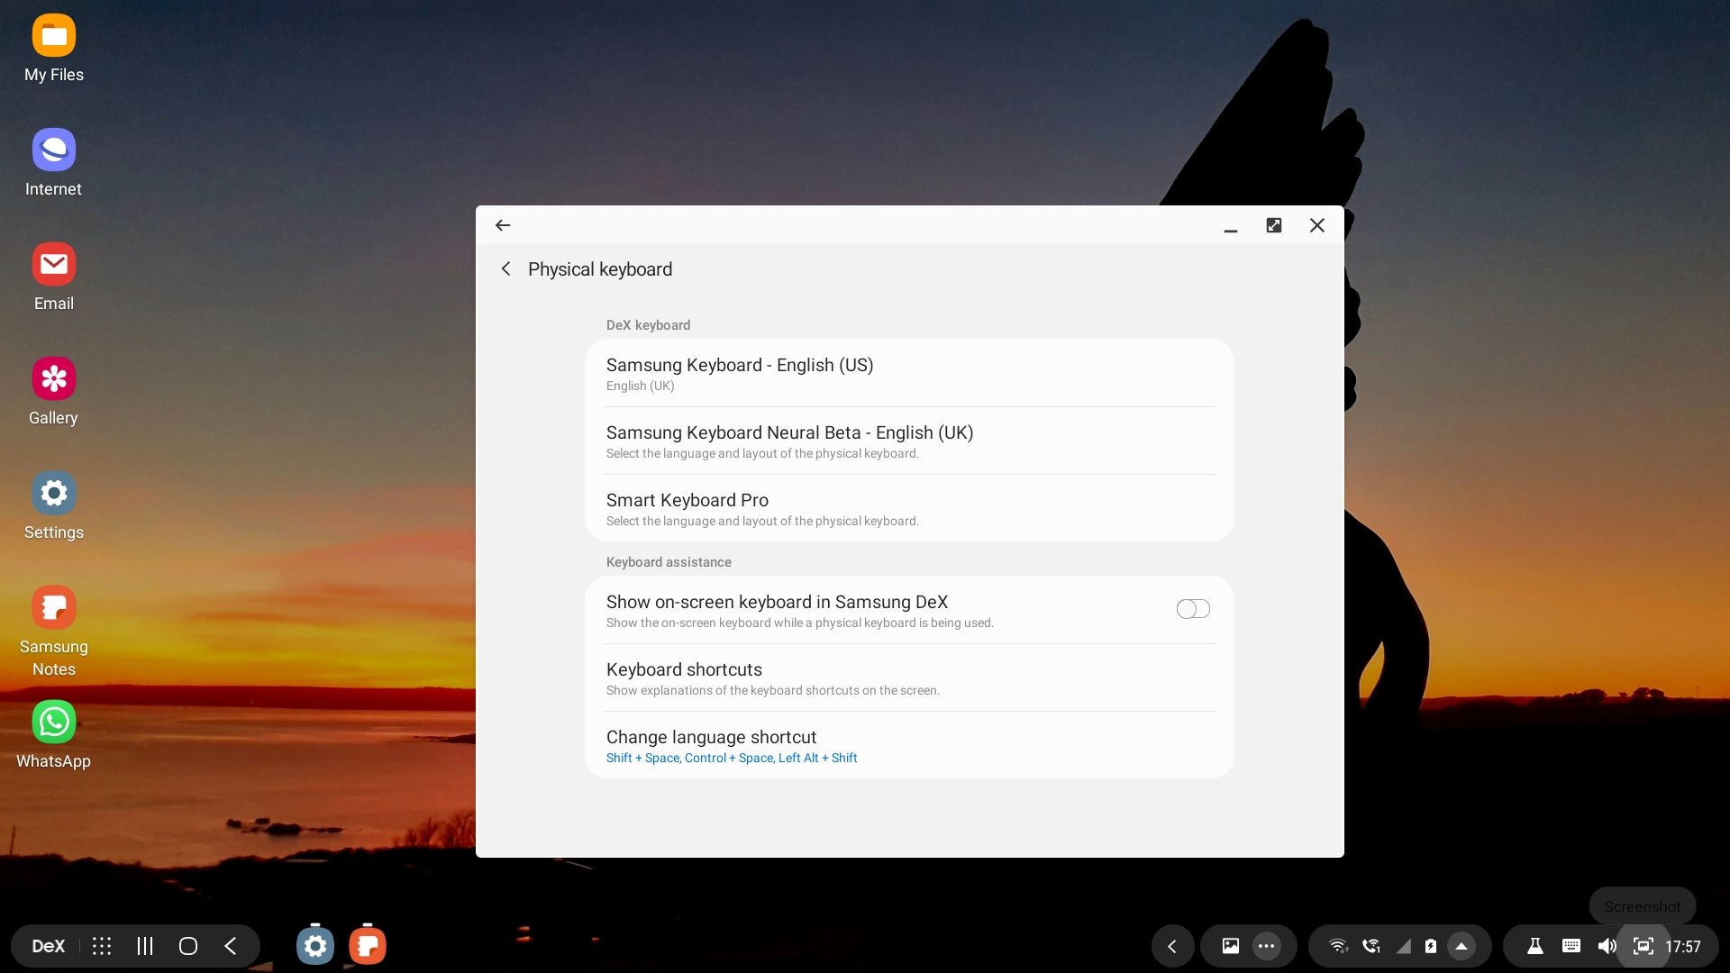Click the DeX recents button

coord(145,946)
